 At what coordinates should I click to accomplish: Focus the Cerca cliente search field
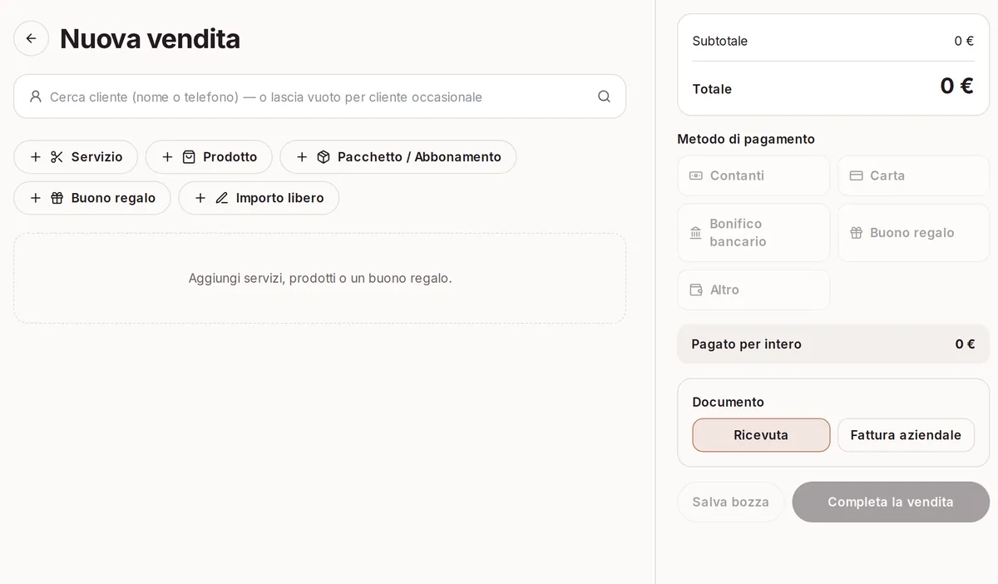point(319,97)
